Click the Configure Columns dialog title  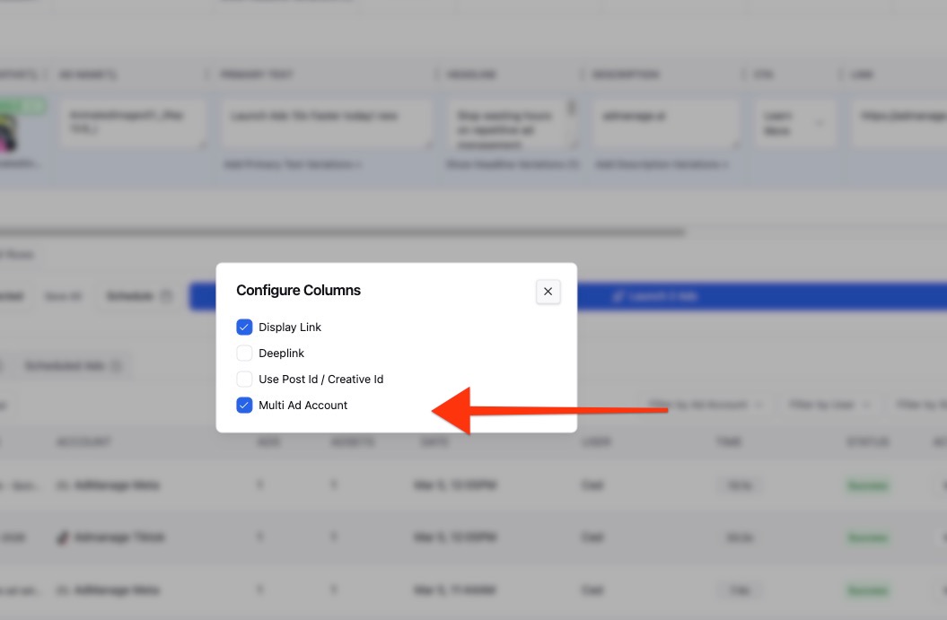coord(298,291)
